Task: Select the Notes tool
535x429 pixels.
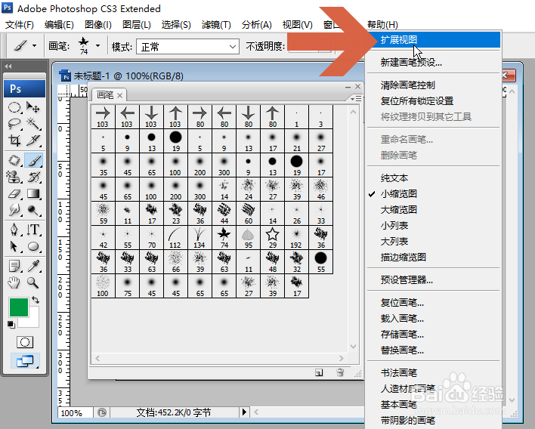Action: (x=14, y=266)
